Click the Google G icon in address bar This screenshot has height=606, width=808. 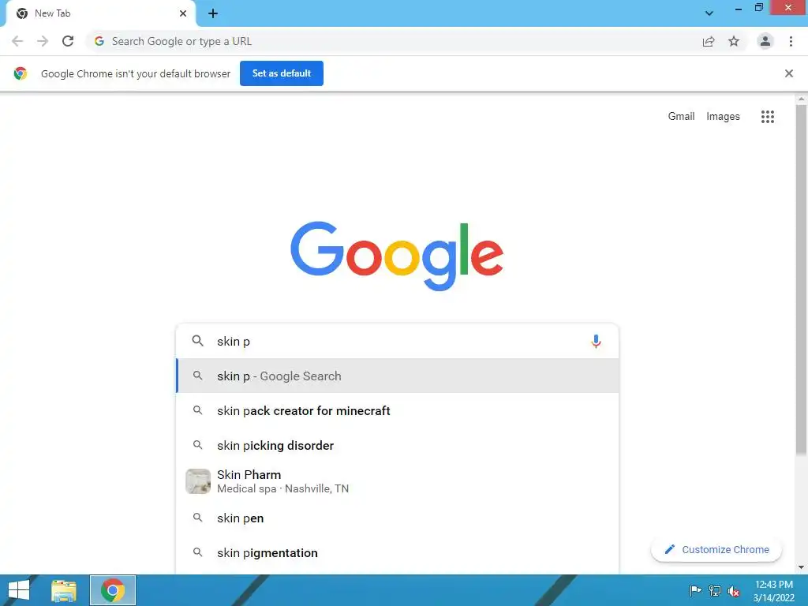(x=99, y=41)
